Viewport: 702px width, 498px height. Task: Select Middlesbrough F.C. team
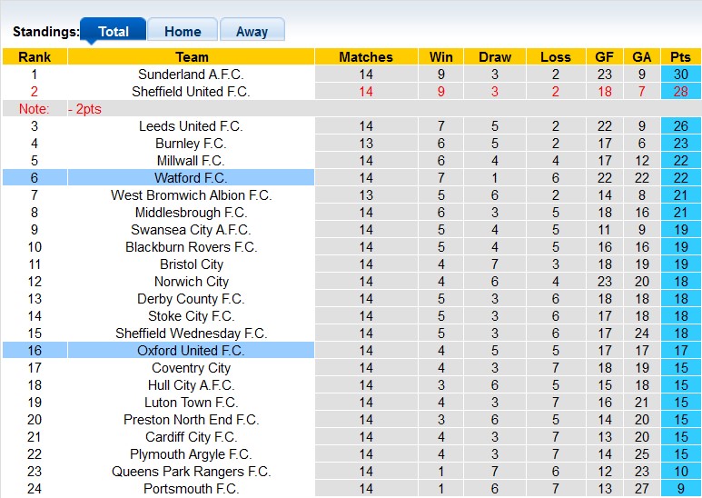point(191,213)
